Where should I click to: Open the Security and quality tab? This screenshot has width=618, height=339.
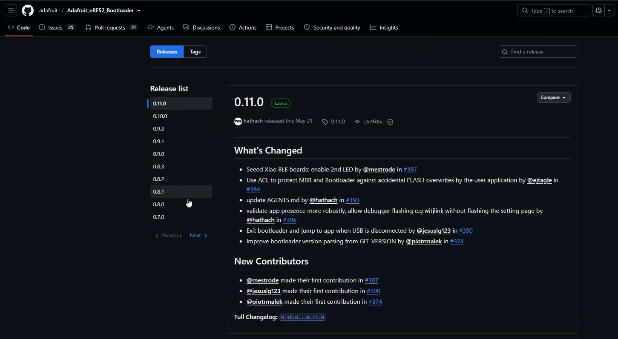point(332,27)
